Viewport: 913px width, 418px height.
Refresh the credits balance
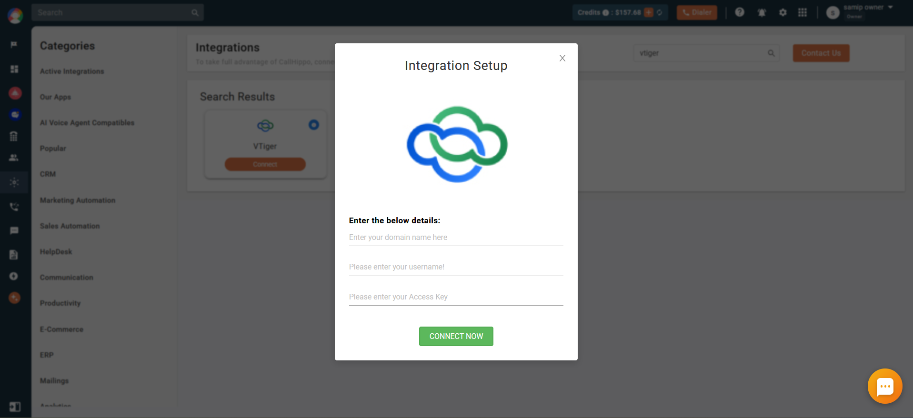660,12
